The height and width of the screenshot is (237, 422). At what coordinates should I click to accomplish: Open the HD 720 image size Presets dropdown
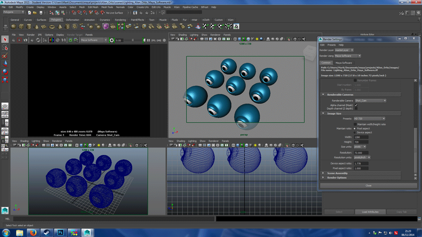384,119
